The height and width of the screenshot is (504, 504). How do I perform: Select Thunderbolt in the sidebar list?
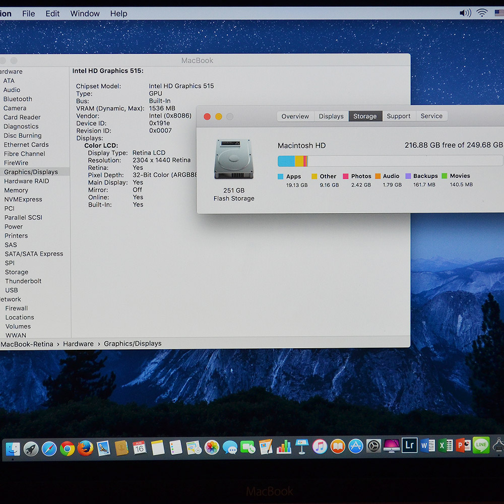point(23,281)
